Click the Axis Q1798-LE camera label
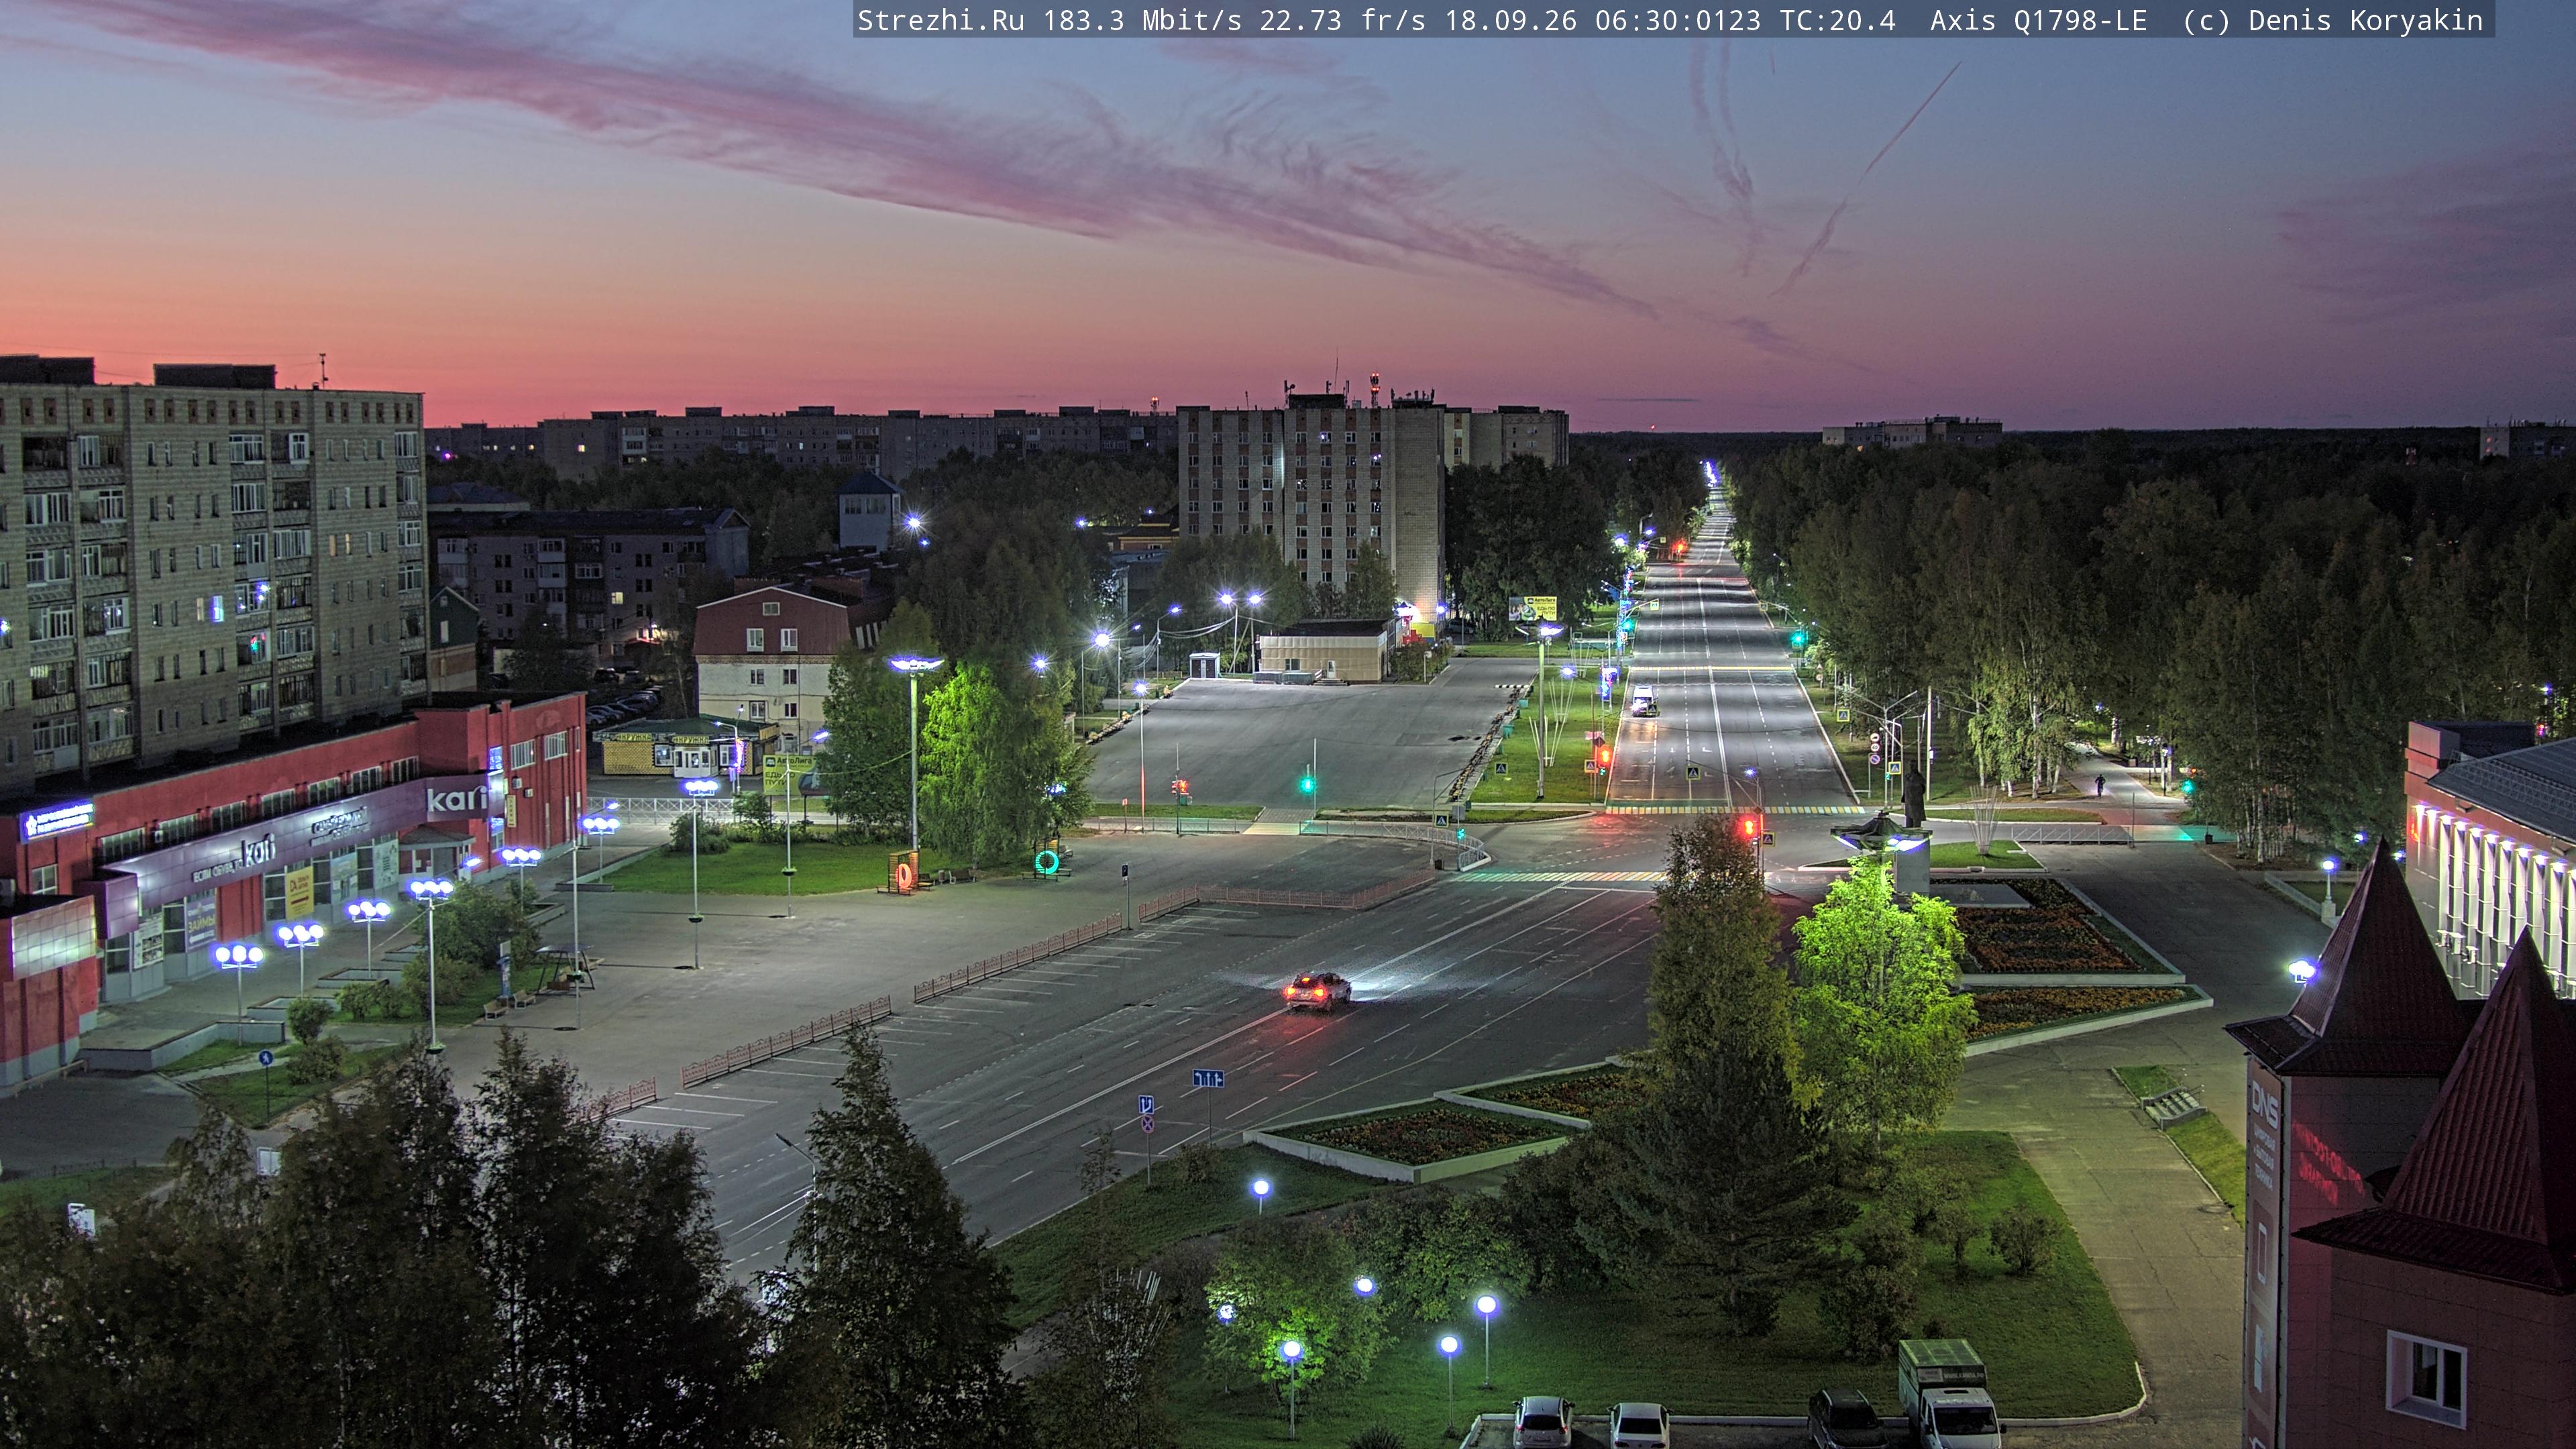 (2038, 20)
